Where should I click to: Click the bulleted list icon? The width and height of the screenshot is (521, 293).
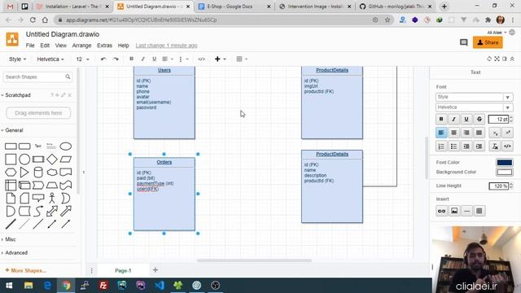point(454,146)
